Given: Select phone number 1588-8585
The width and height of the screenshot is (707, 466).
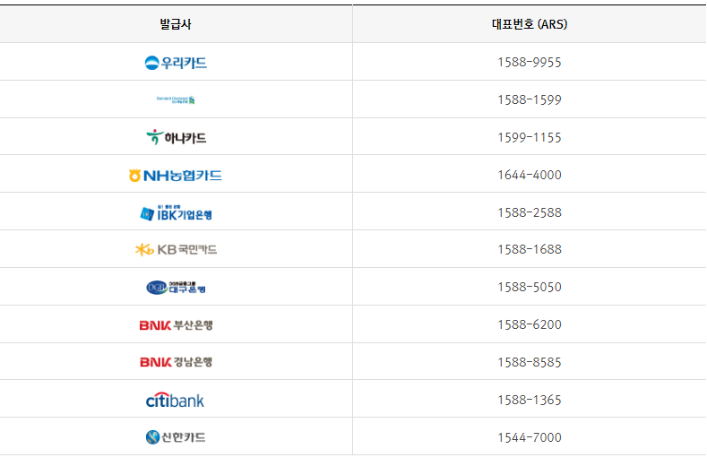Looking at the screenshot, I should (530, 362).
